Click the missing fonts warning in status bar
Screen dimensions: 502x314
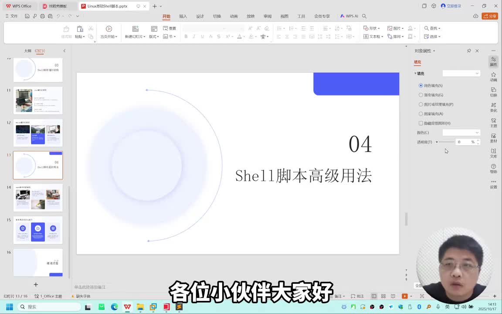coord(81,296)
